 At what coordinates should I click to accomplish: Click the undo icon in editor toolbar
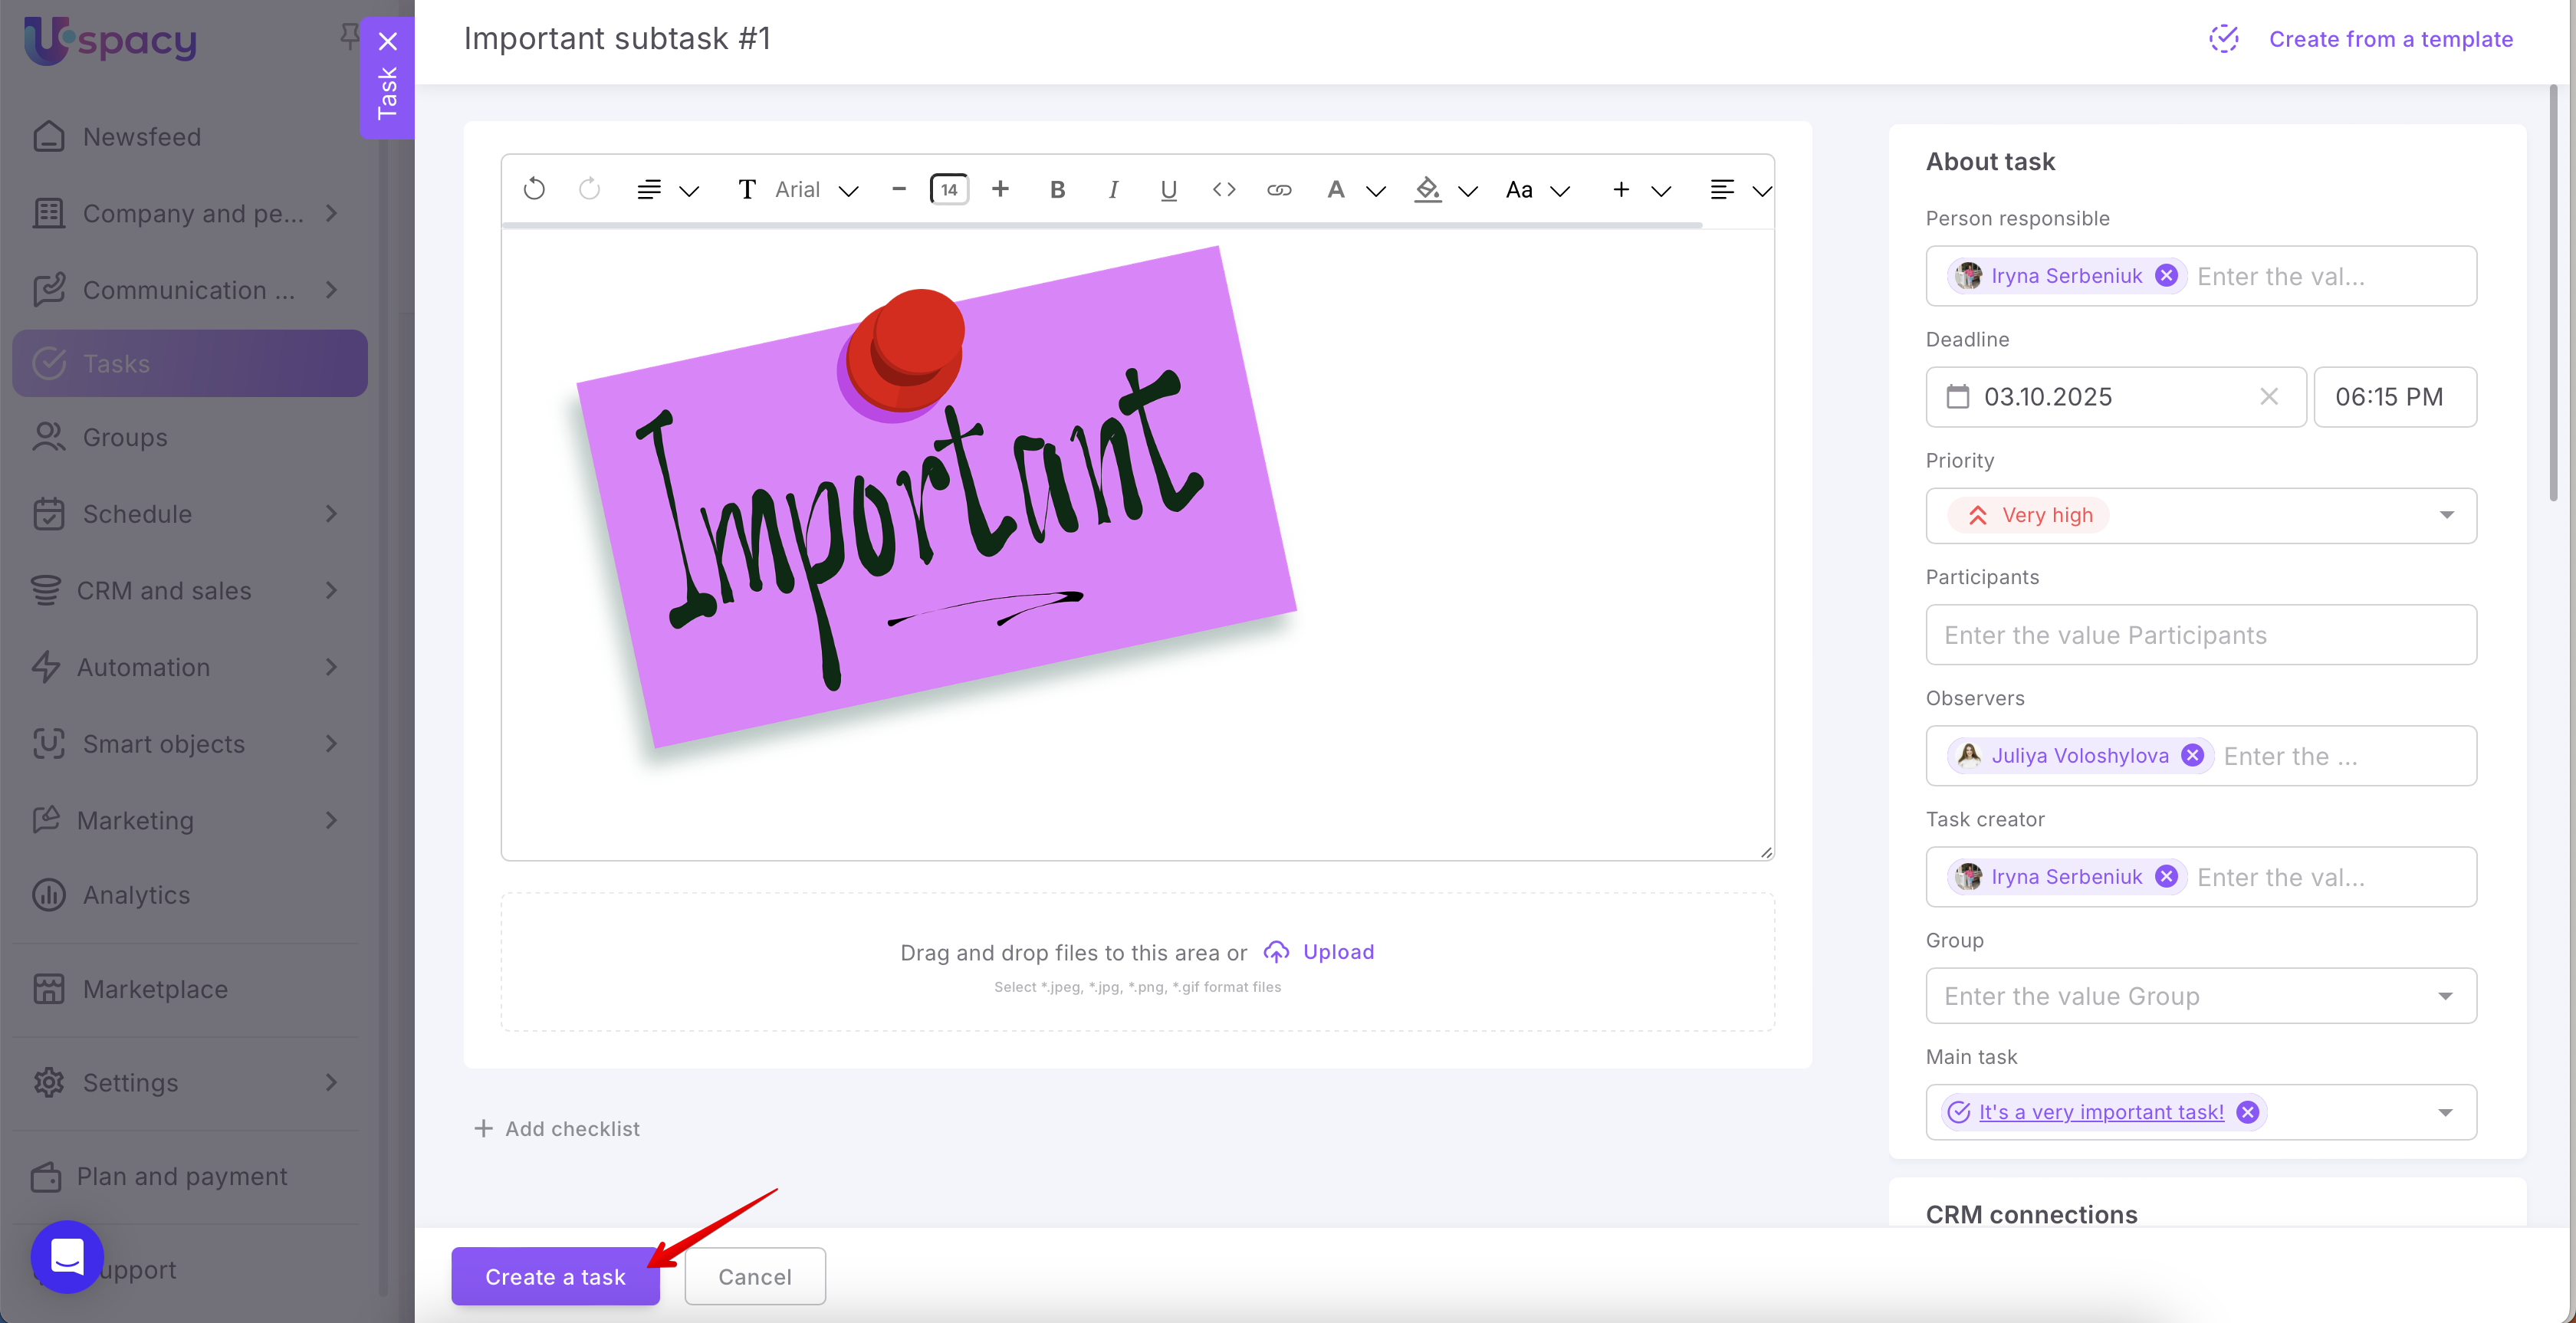(x=534, y=189)
